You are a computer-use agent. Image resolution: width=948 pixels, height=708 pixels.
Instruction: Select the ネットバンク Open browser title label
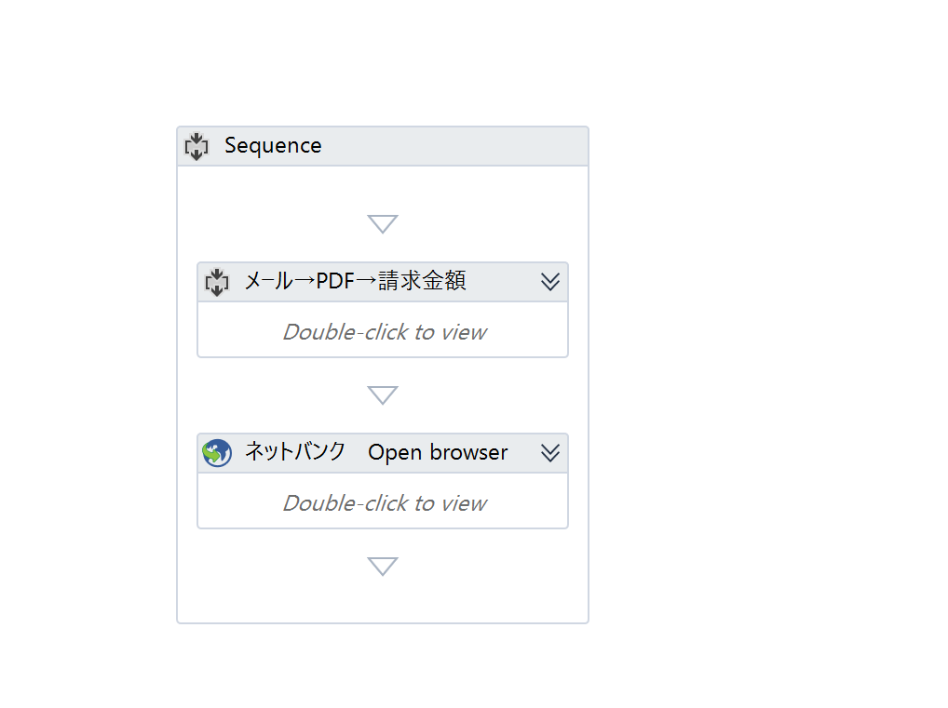376,452
